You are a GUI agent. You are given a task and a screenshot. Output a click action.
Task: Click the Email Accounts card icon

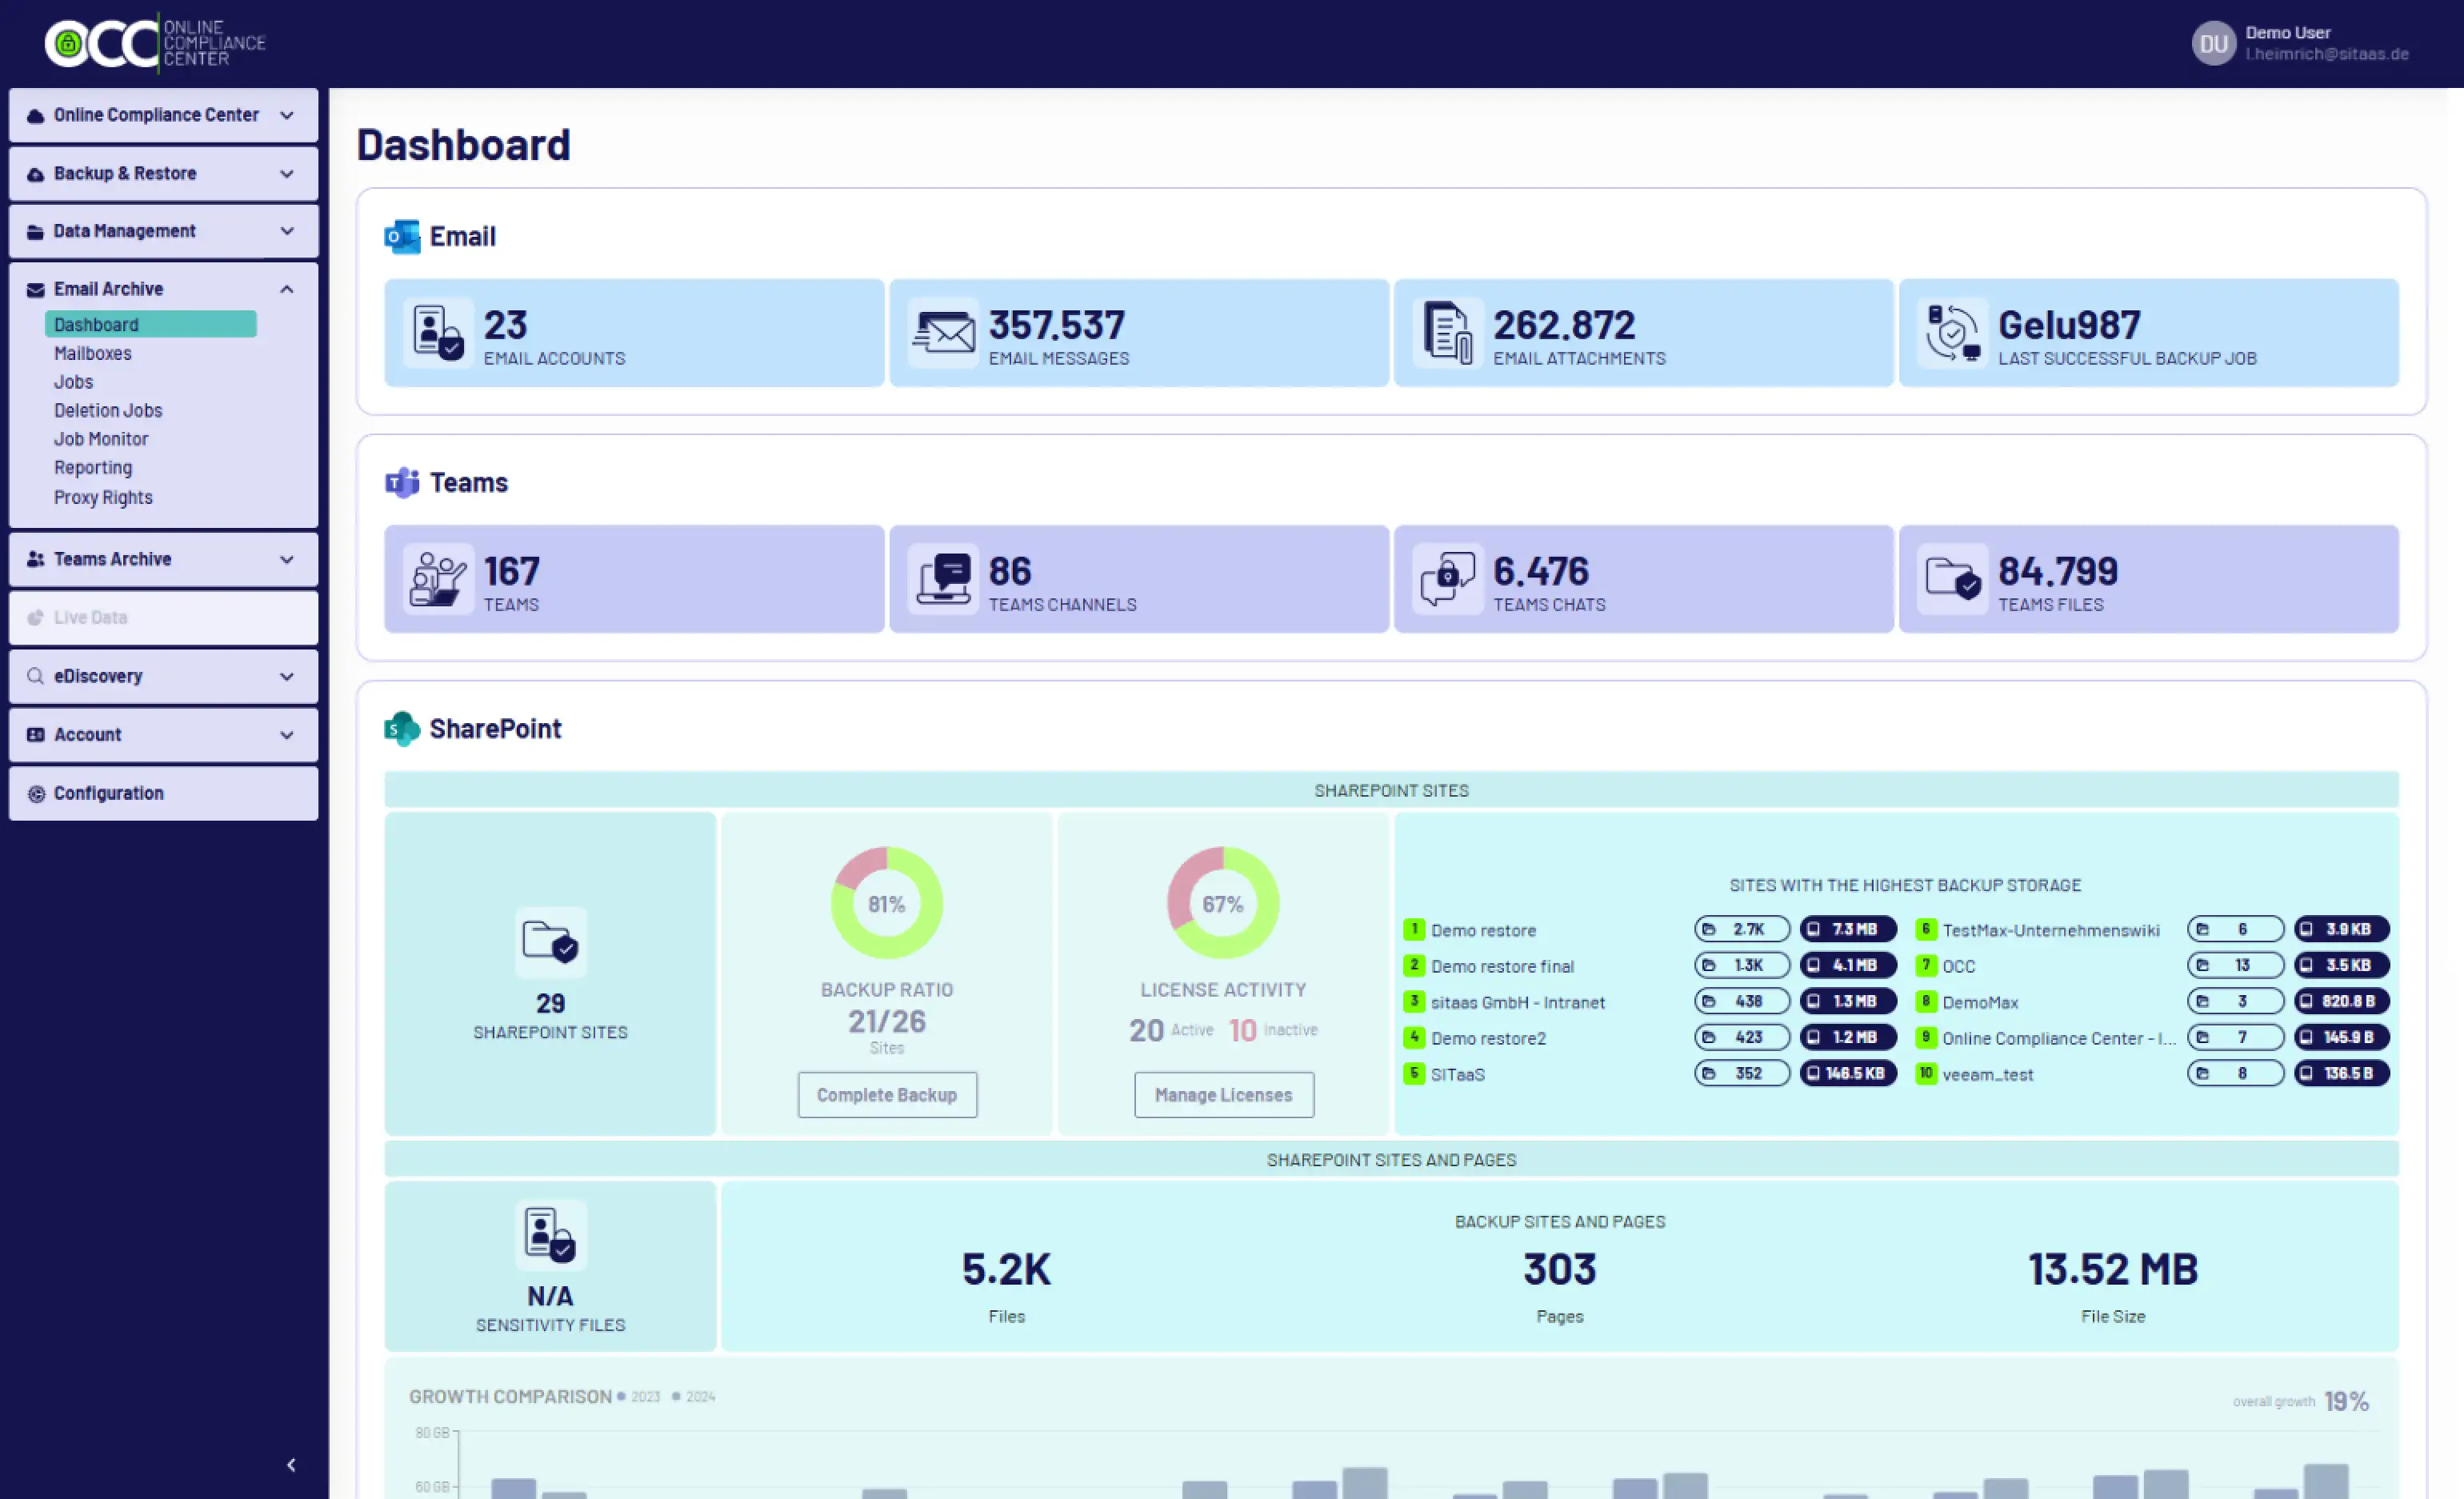pos(438,332)
